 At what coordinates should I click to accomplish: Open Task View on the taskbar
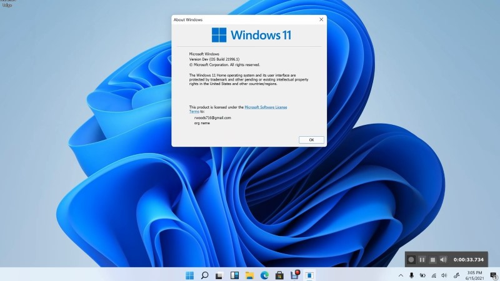(x=219, y=275)
